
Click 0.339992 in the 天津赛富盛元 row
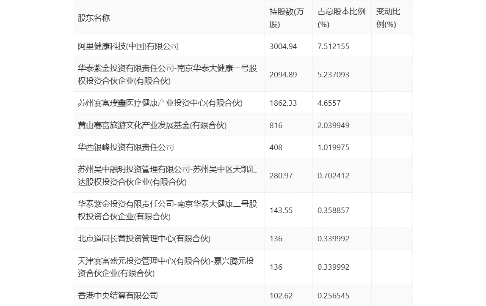[x=333, y=267]
